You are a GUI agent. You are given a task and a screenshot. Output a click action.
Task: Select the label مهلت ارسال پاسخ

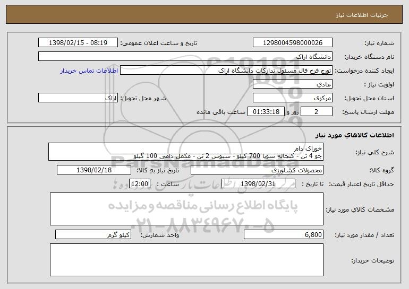368,112
